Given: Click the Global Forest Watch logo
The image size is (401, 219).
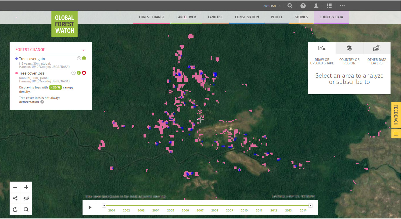Looking at the screenshot, I should 65,24.
